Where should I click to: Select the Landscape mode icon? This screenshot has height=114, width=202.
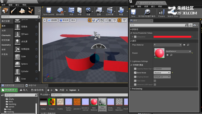point(22,10)
